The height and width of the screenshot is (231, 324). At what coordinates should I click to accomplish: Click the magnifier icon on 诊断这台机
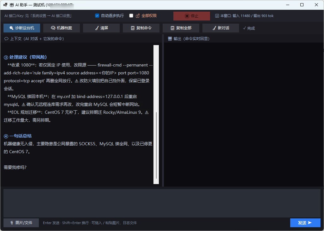(x=11, y=28)
